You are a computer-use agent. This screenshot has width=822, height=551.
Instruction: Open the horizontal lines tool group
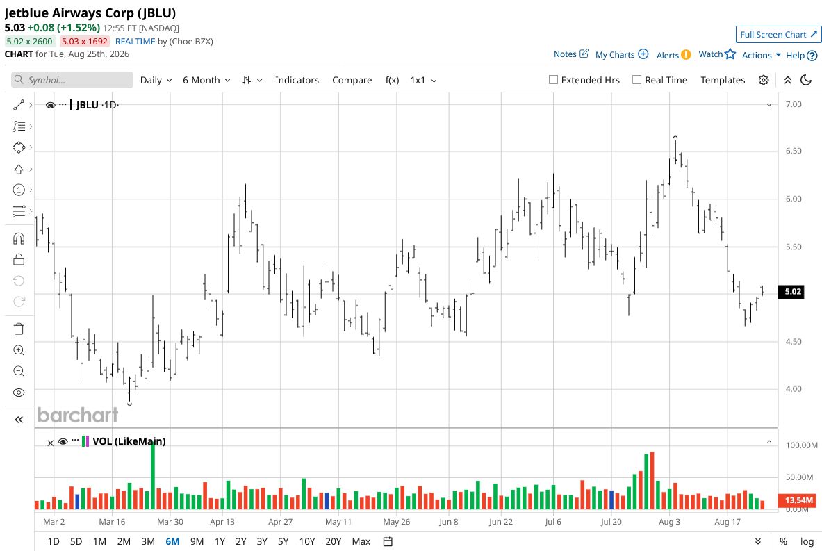(x=19, y=211)
